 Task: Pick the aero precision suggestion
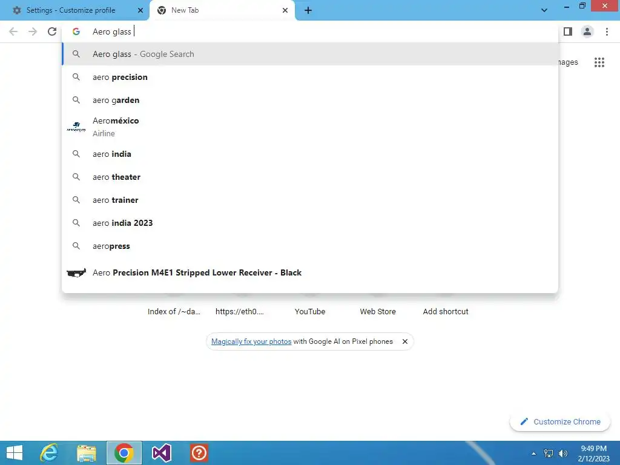[x=310, y=77]
